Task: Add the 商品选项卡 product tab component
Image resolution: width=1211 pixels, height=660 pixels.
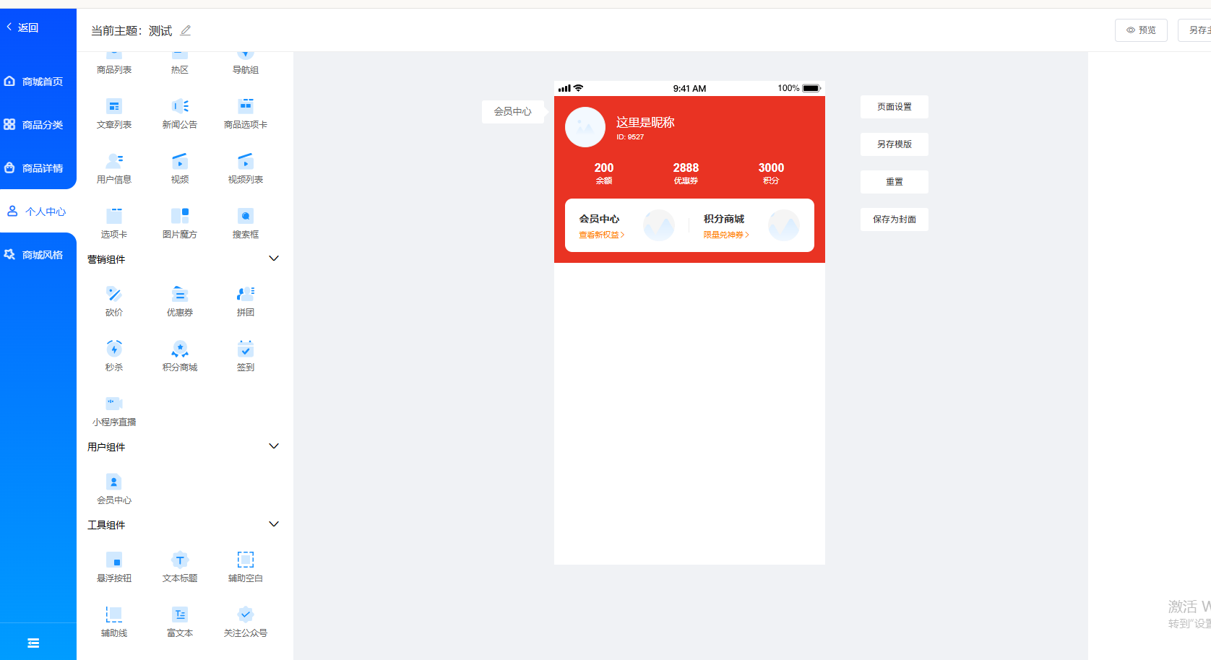Action: tap(246, 114)
